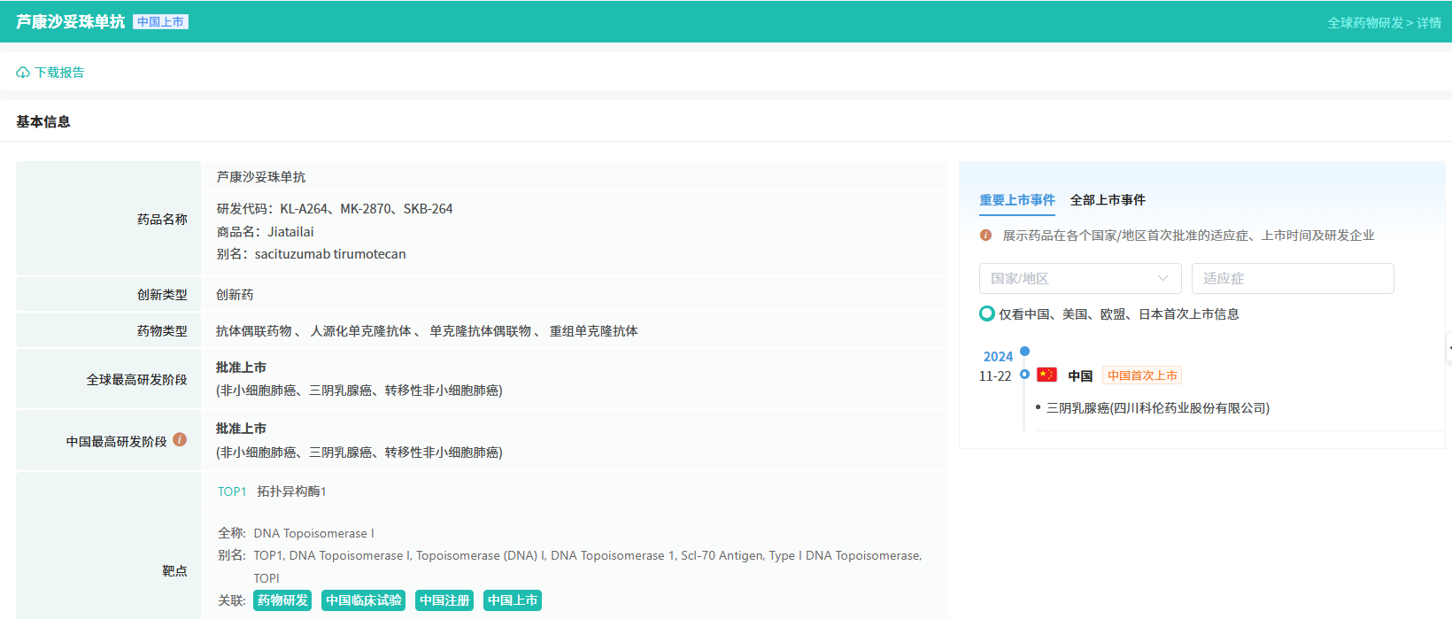Click the 中国首次上市 orange label
Viewport: 1452px width, 619px height.
pyautogui.click(x=1141, y=375)
